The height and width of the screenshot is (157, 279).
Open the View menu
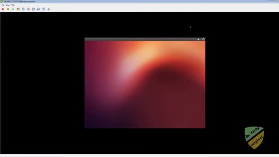tap(8, 5)
